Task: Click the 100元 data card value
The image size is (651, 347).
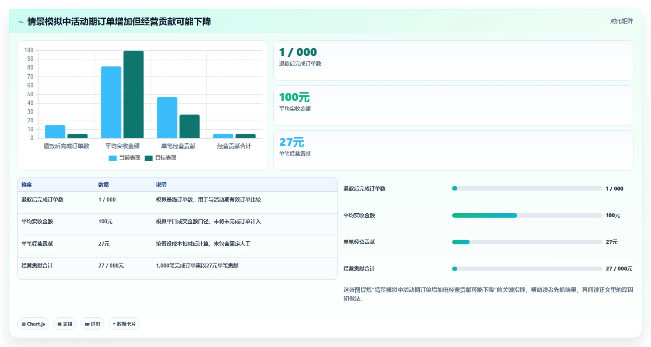Action: coord(294,97)
